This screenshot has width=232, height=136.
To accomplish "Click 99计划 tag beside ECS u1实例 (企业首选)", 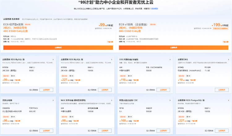I will (153, 24).
